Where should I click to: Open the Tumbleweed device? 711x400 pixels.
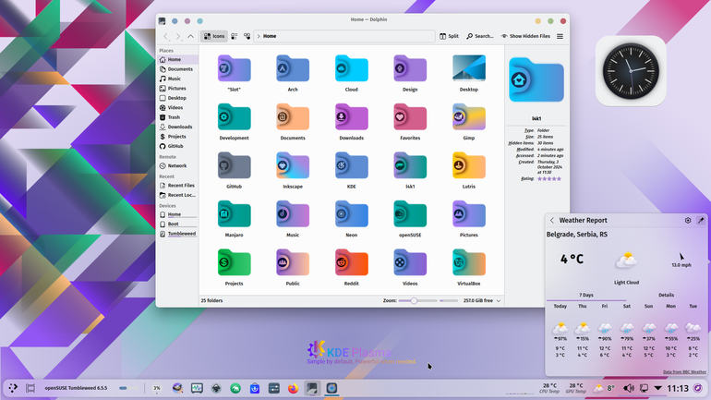[x=177, y=234]
